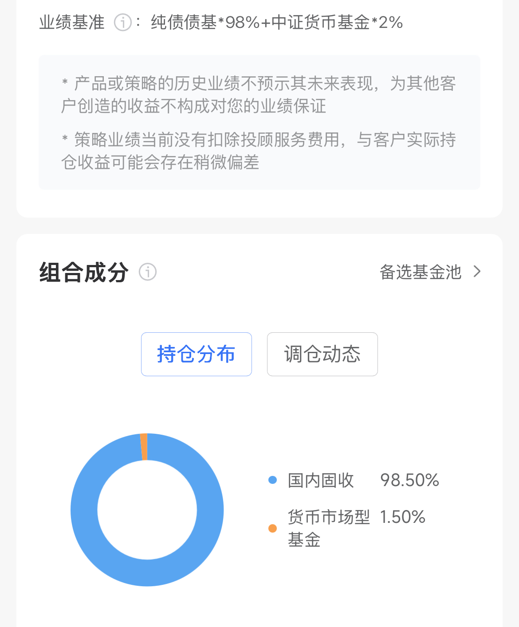519x627 pixels.
Task: Tap the 1.50% allocation value
Action: point(402,517)
